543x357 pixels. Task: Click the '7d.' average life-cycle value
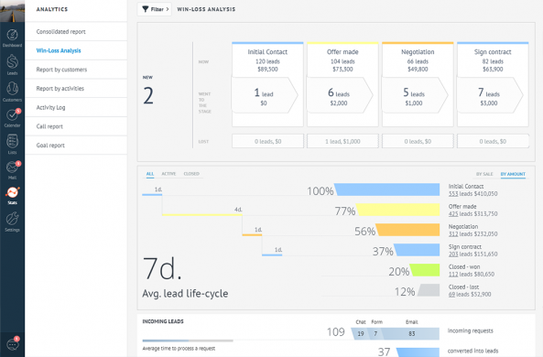[162, 268]
